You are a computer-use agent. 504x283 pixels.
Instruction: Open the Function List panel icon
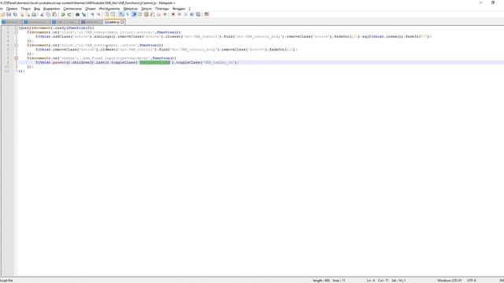(x=152, y=14)
